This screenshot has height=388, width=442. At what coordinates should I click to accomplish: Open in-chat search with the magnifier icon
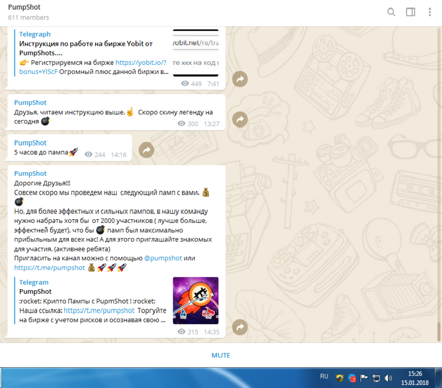(391, 11)
